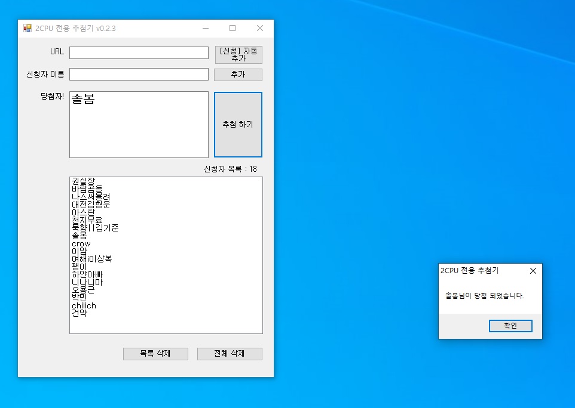Viewport: 575px width, 408px height.
Task: Maximize the 2CPU 전용 추첨기 v0.2.3 window
Action: point(233,28)
